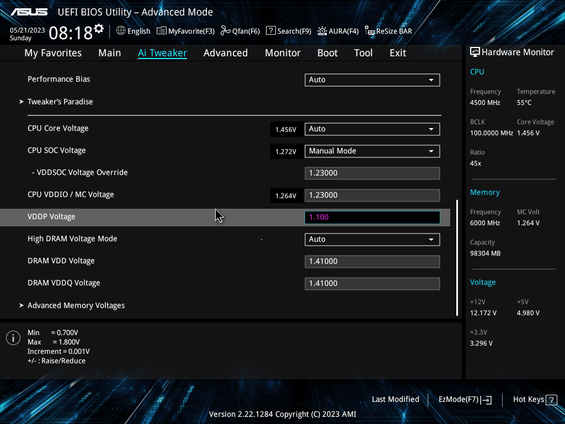This screenshot has height=424, width=565.
Task: Click the Max = 1.800V help text
Action: pyautogui.click(x=54, y=342)
